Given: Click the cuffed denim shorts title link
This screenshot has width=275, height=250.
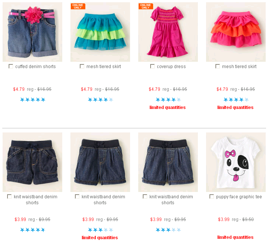Looking at the screenshot, I should (x=35, y=67).
